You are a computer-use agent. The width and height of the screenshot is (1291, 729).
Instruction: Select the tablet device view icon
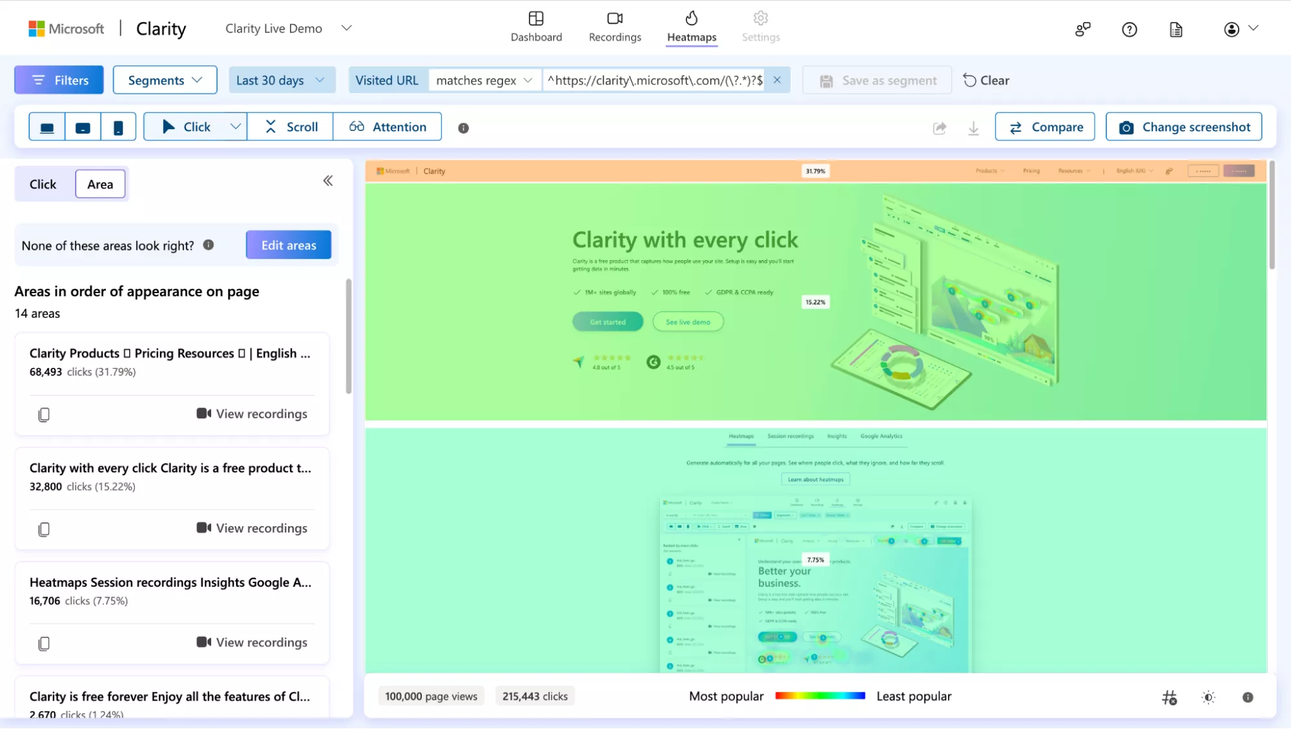[x=83, y=127]
